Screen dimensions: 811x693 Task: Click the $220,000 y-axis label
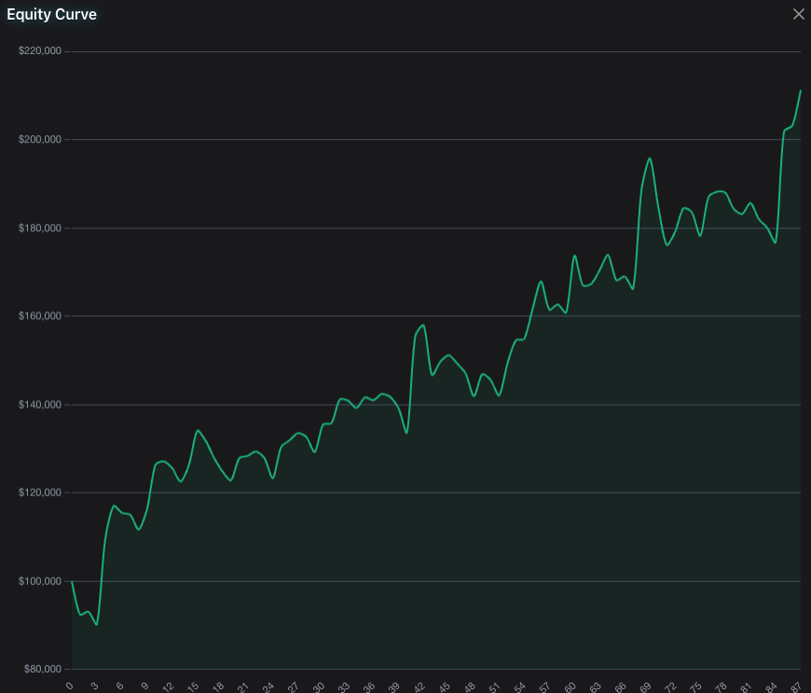pyautogui.click(x=40, y=50)
